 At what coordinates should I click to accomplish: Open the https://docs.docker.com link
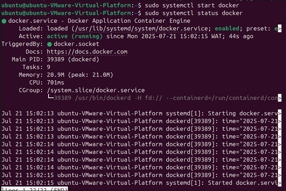[x=87, y=52]
